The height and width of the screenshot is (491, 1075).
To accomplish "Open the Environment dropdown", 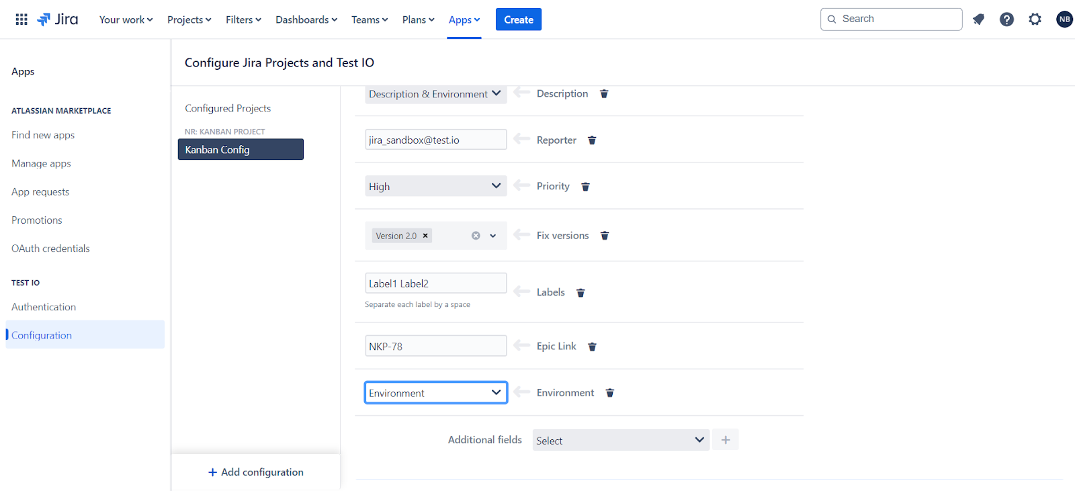I will (436, 393).
